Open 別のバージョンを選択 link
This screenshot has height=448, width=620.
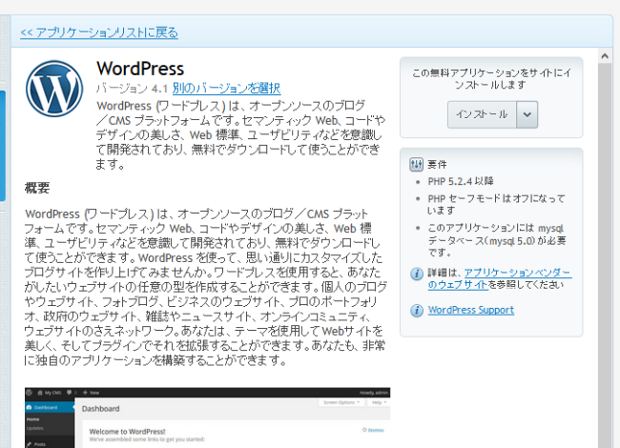pyautogui.click(x=227, y=88)
